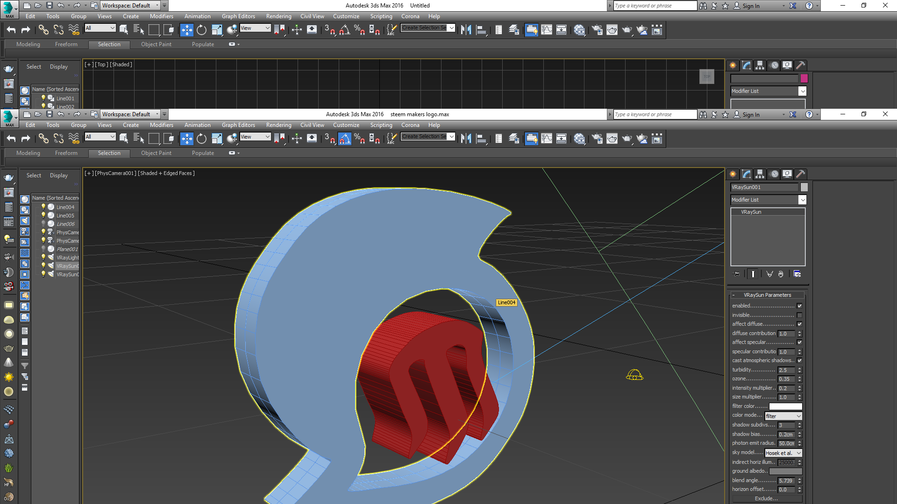Toggle visibility bulb for Line005
The image size is (897, 504).
click(x=43, y=215)
